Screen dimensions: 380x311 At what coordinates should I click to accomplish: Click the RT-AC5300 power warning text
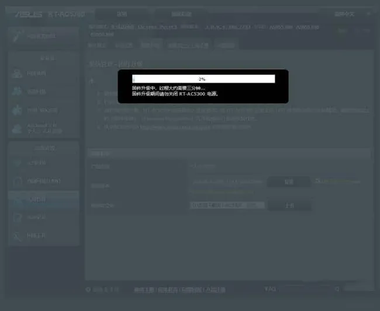[175, 94]
